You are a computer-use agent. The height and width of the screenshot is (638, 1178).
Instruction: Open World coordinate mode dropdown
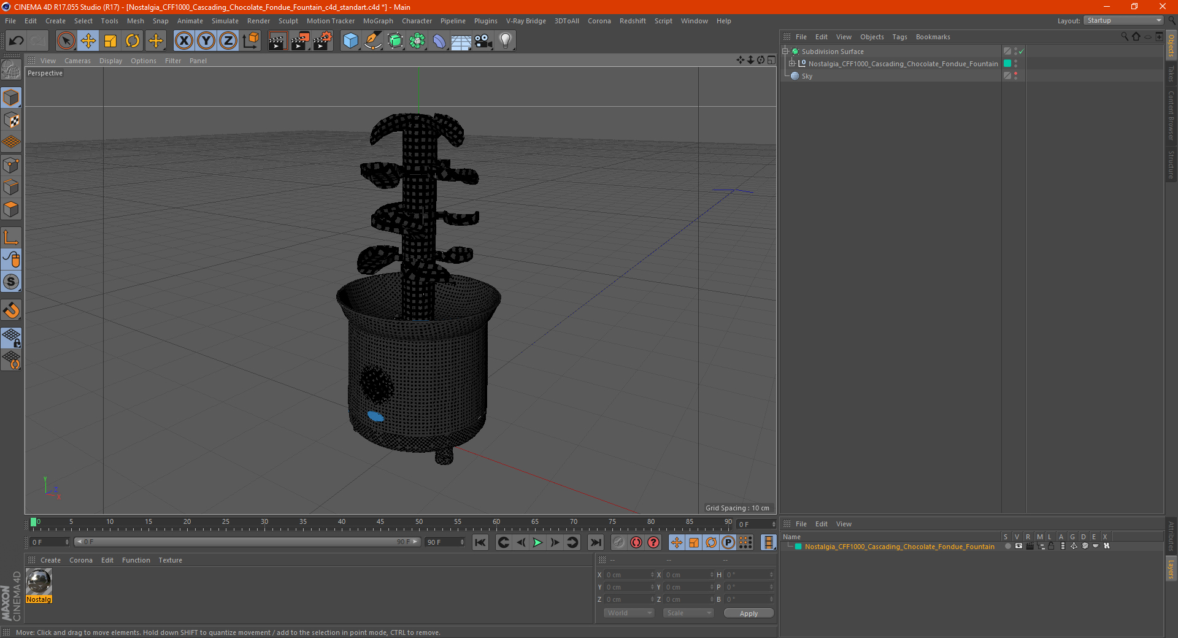pyautogui.click(x=629, y=613)
